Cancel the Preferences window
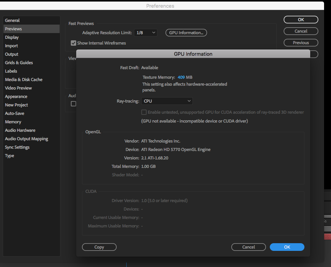 (301, 31)
